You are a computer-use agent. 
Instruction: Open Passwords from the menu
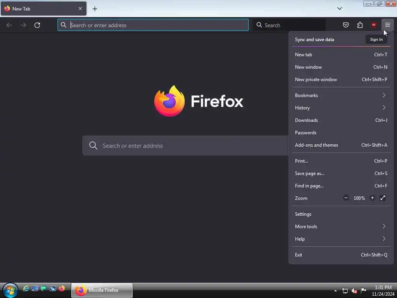click(341, 133)
